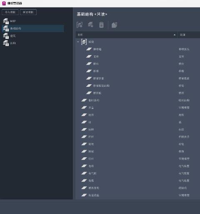Click the 新建模板 new template button
This screenshot has width=200, height=214.
28,12
